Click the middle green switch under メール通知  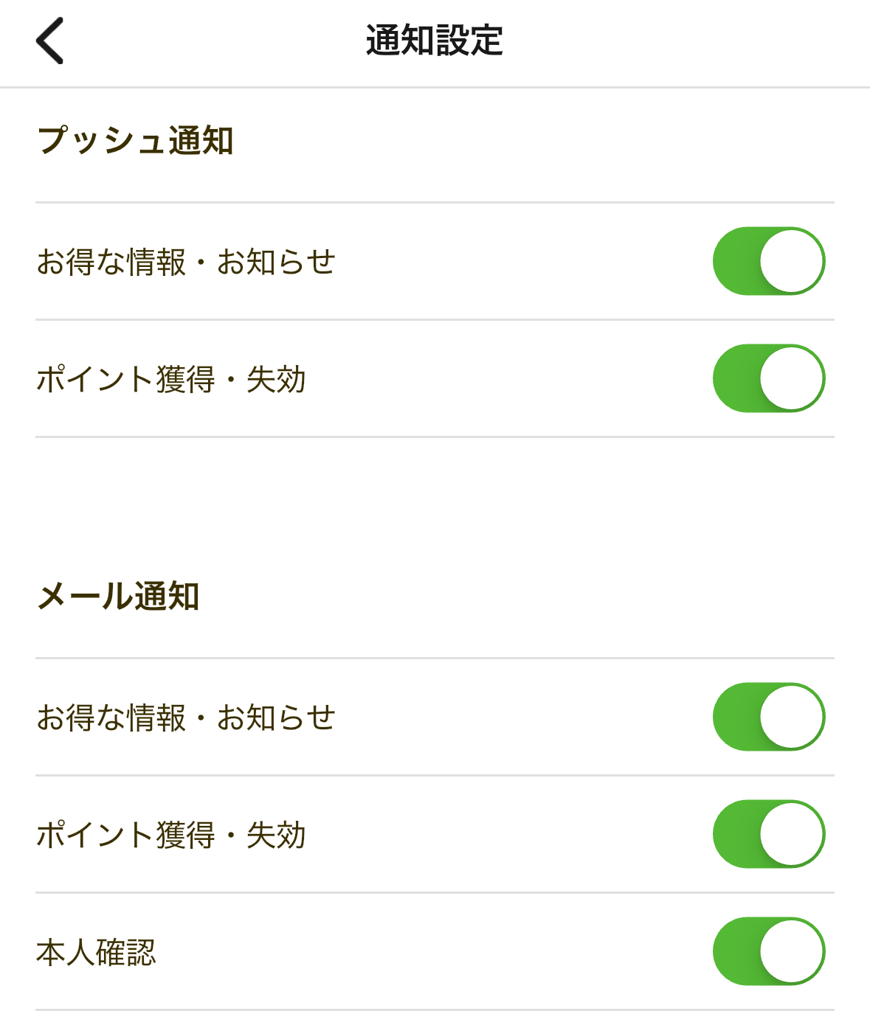768,834
